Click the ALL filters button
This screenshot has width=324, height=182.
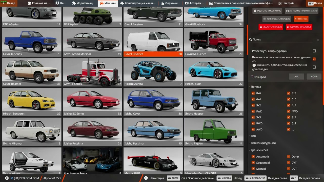tap(296, 77)
